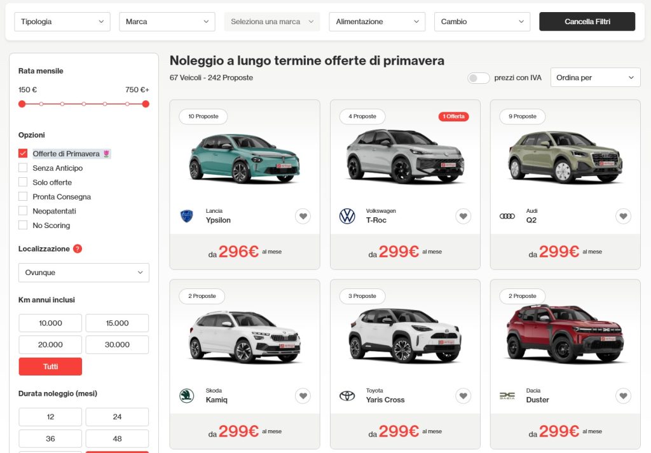Click the Dacia logo on the Duster card

click(506, 395)
